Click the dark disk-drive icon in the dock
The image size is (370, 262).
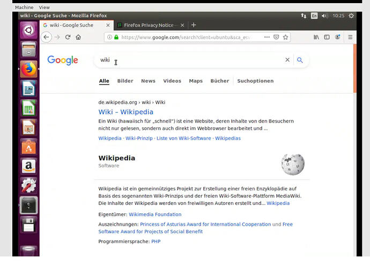tap(28, 205)
